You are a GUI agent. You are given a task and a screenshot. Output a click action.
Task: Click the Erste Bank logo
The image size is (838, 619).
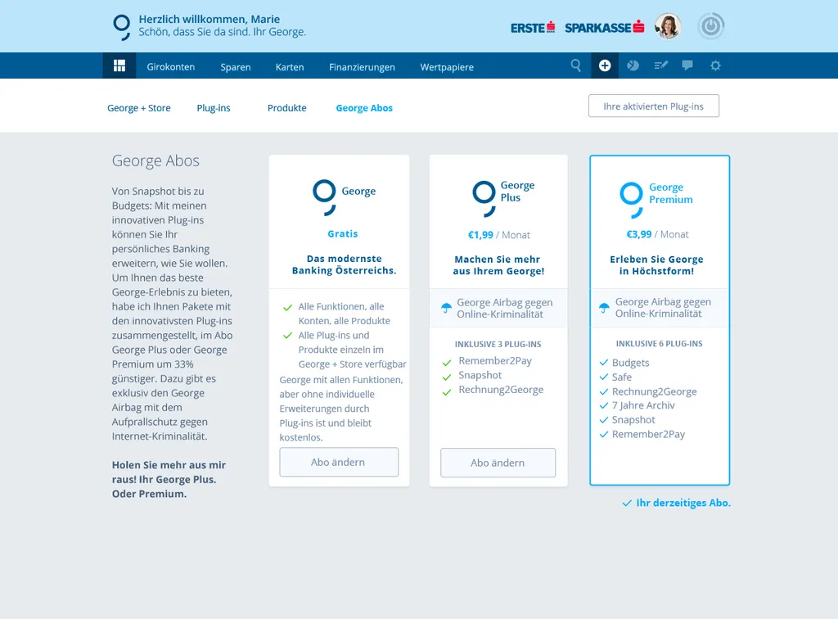click(x=533, y=27)
